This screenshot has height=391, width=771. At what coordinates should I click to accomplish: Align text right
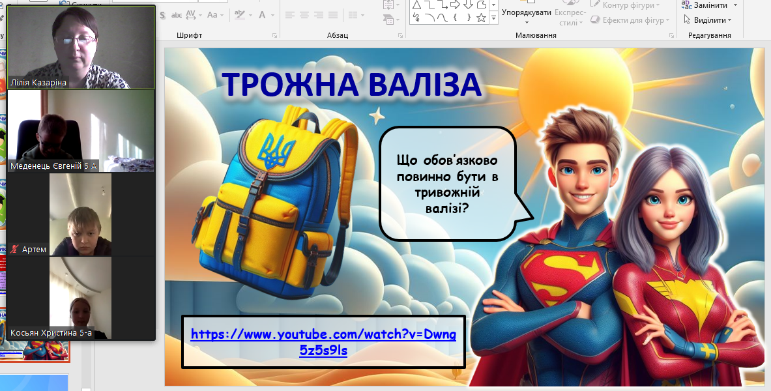tap(319, 15)
